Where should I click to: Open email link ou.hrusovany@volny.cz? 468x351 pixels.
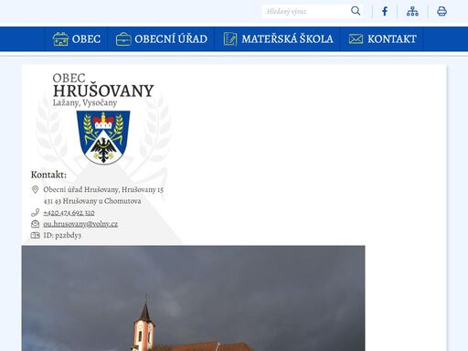pos(80,224)
